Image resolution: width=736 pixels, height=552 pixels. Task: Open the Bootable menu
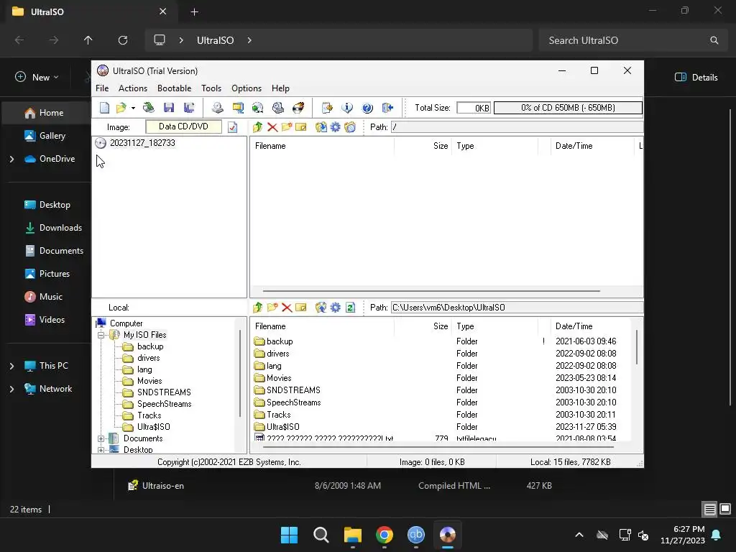pyautogui.click(x=174, y=88)
